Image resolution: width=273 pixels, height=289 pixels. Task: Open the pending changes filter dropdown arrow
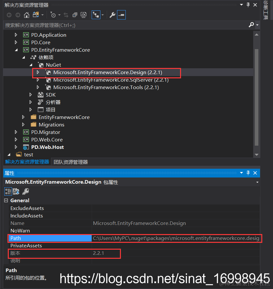tap(59, 15)
